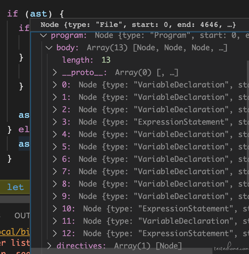Expand node 6 VariableDeclaration
Screen dimensions: 249x254
(x=55, y=159)
